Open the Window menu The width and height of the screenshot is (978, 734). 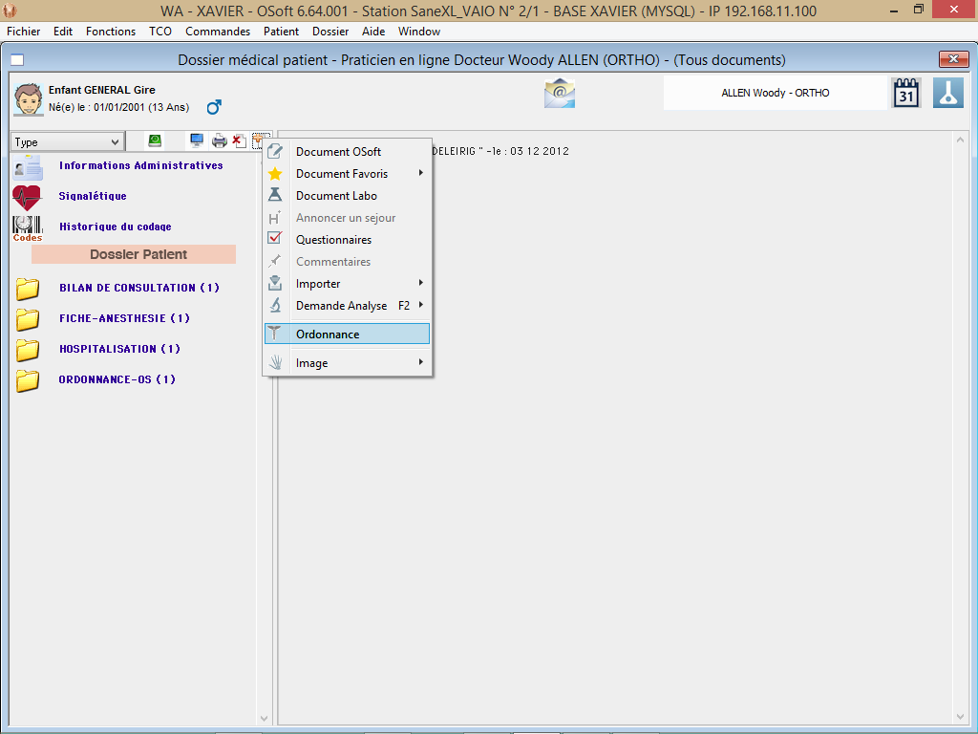(419, 32)
